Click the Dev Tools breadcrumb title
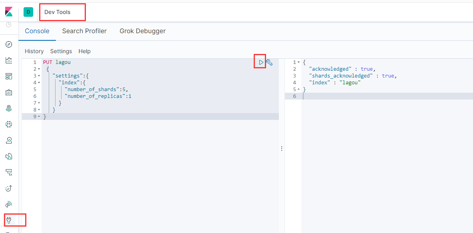This screenshot has width=473, height=233. (57, 12)
